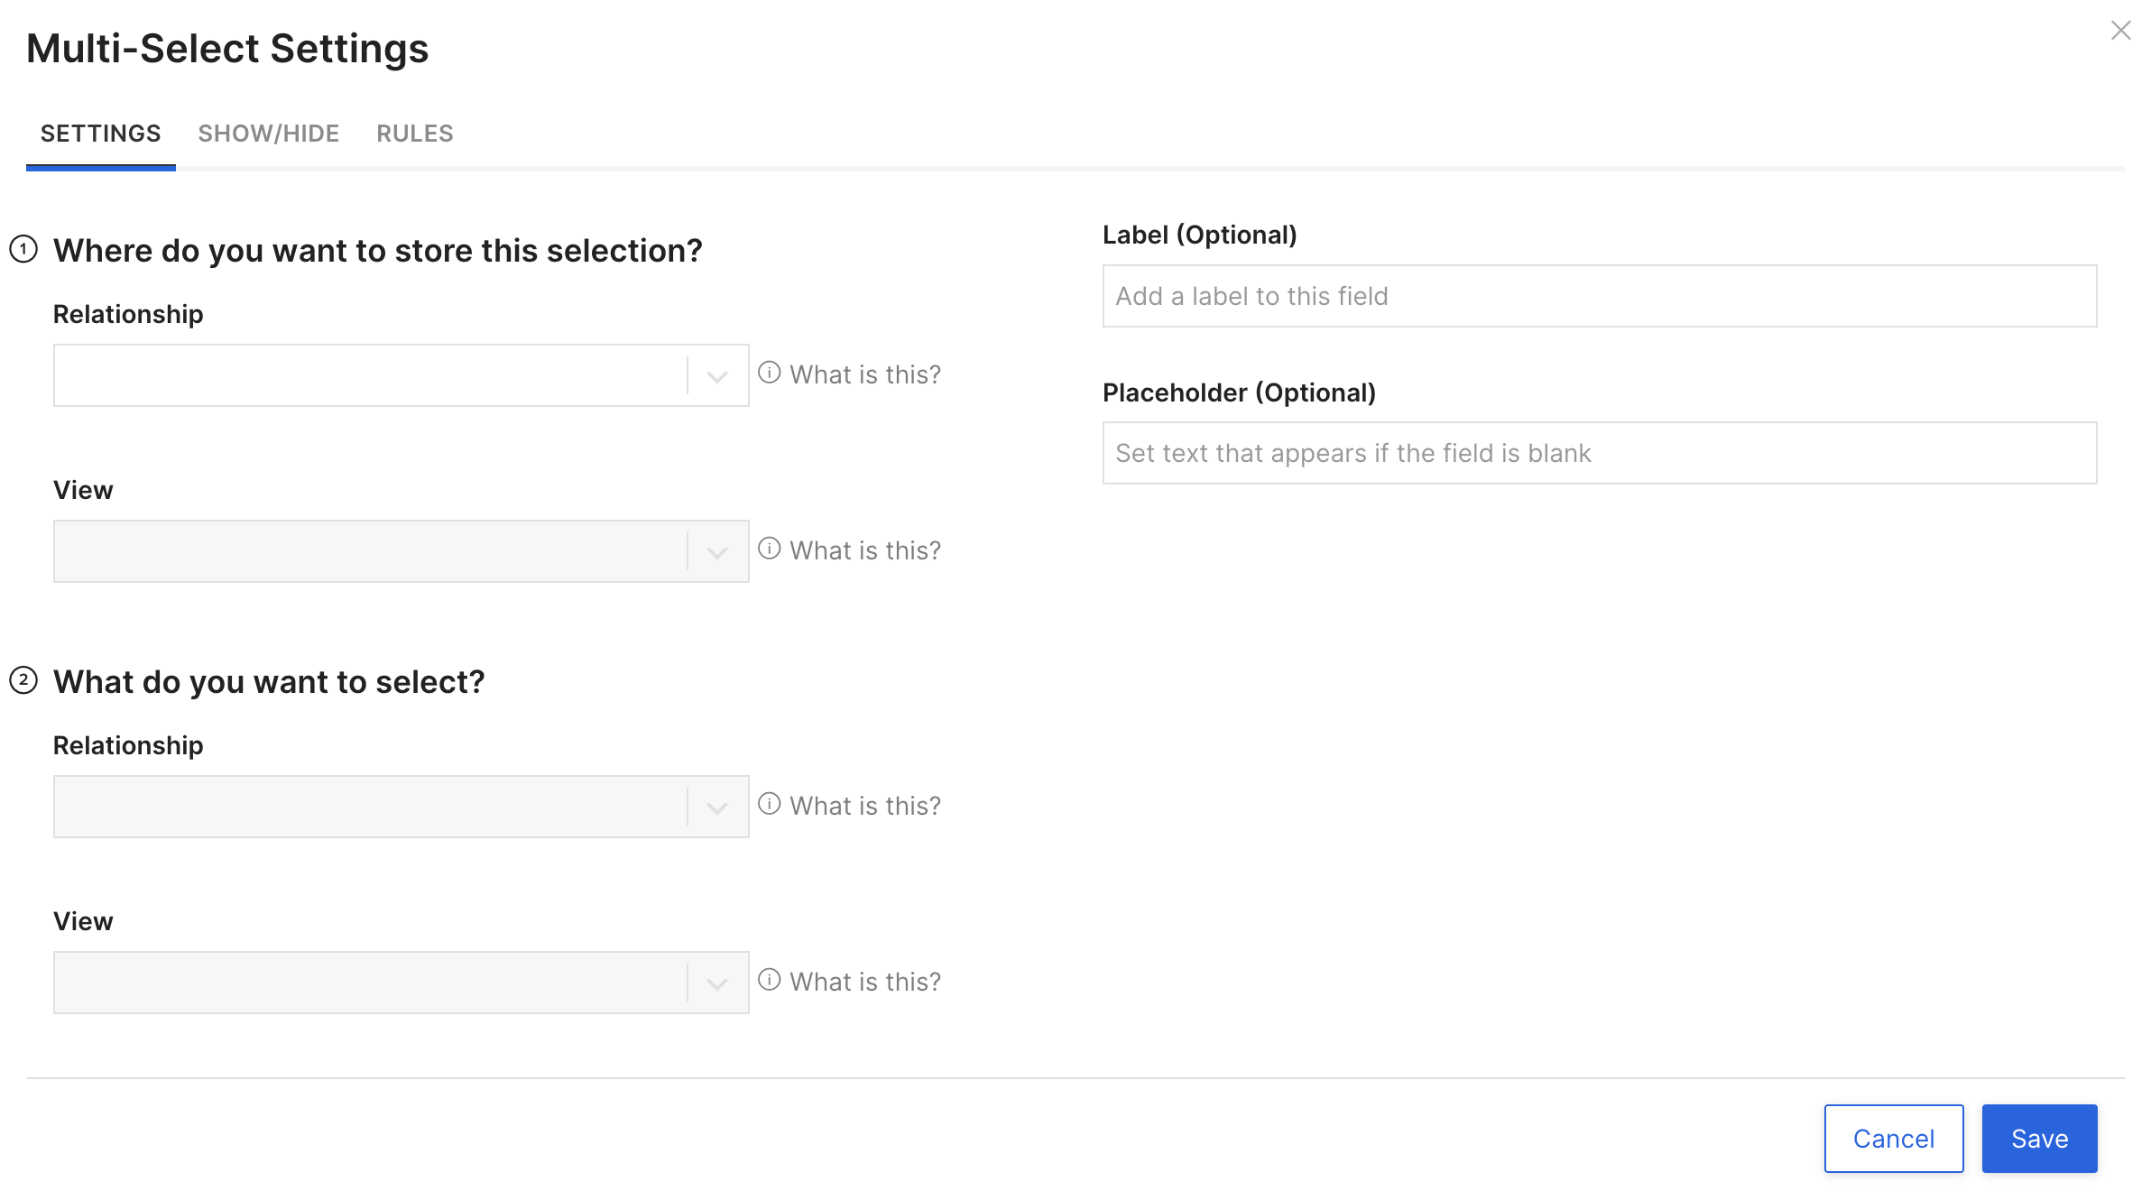Open the View dropdown under store selection
Viewport: 2151px width, 1200px height.
click(x=401, y=551)
